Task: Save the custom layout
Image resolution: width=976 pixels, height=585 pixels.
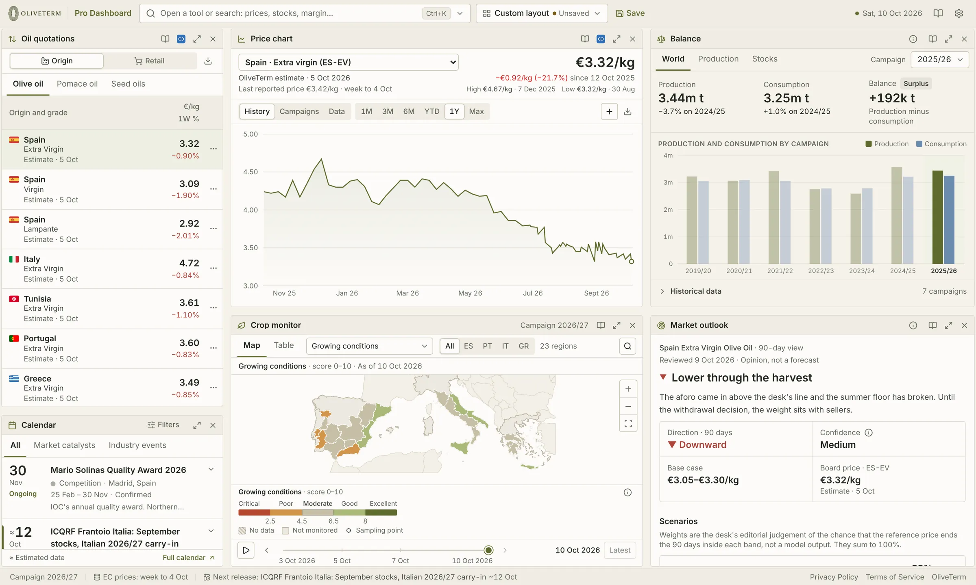Action: [630, 13]
